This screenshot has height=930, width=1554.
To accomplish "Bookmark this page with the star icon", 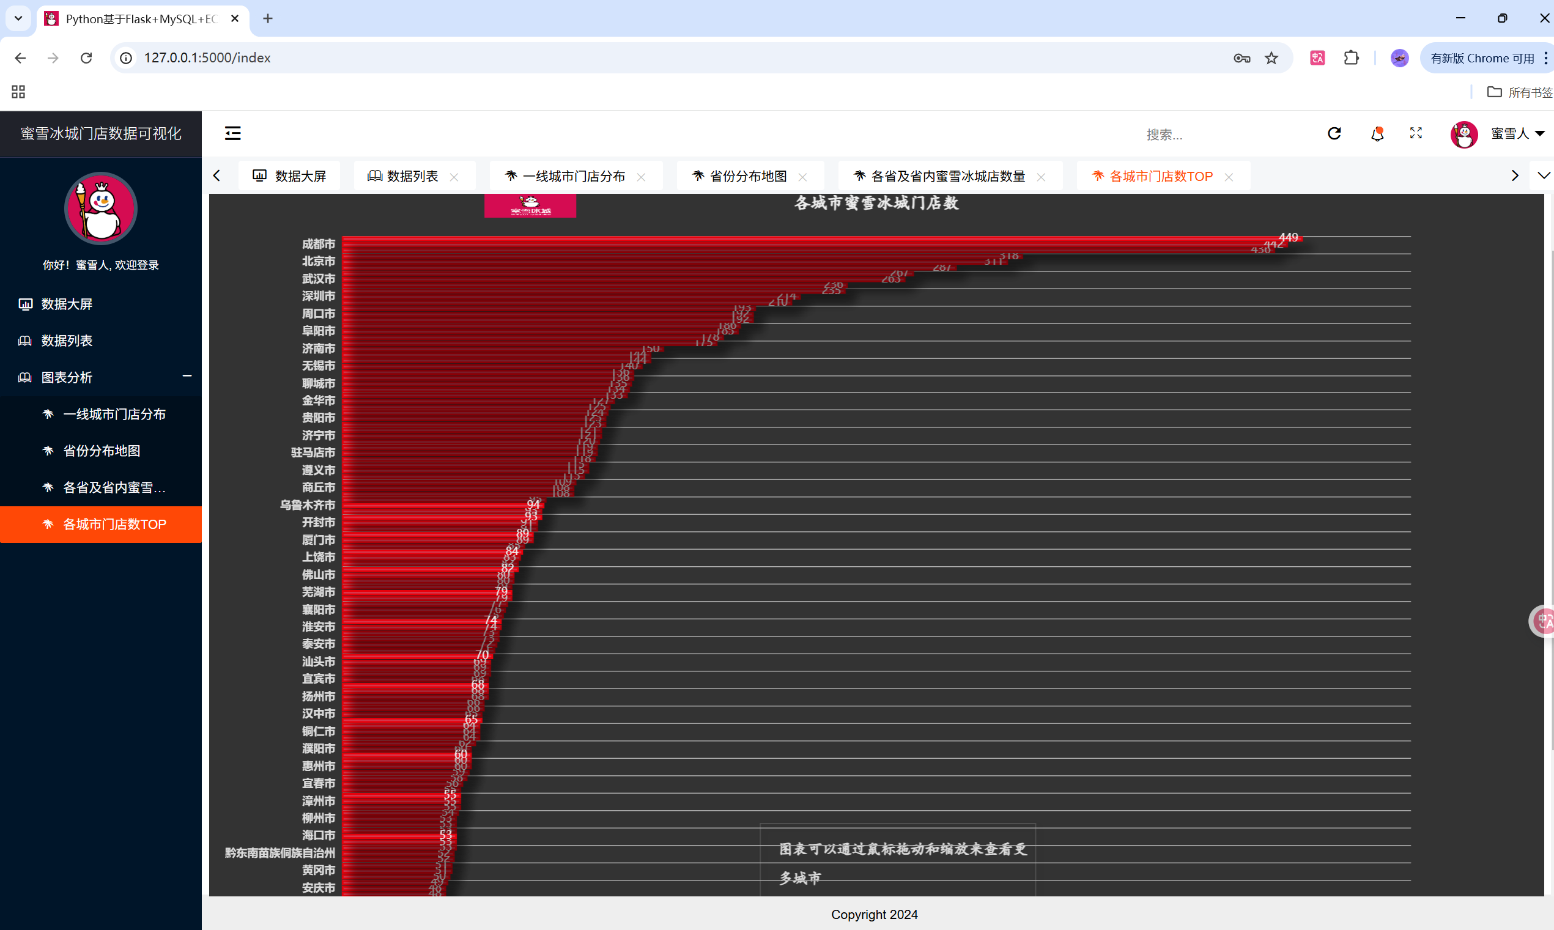I will click(1271, 58).
